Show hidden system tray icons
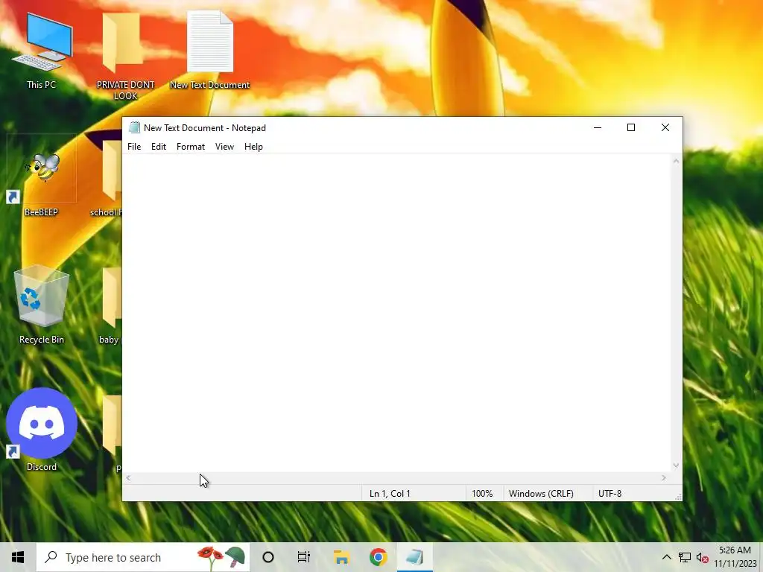Viewport: 763px width, 572px height. 667,557
